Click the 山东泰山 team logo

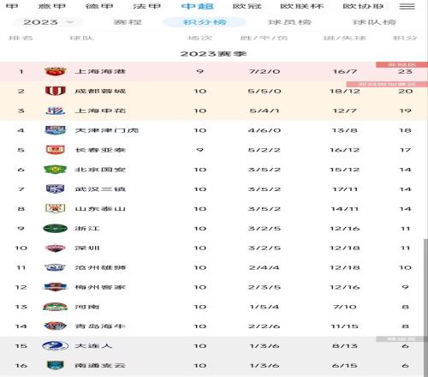pos(56,208)
